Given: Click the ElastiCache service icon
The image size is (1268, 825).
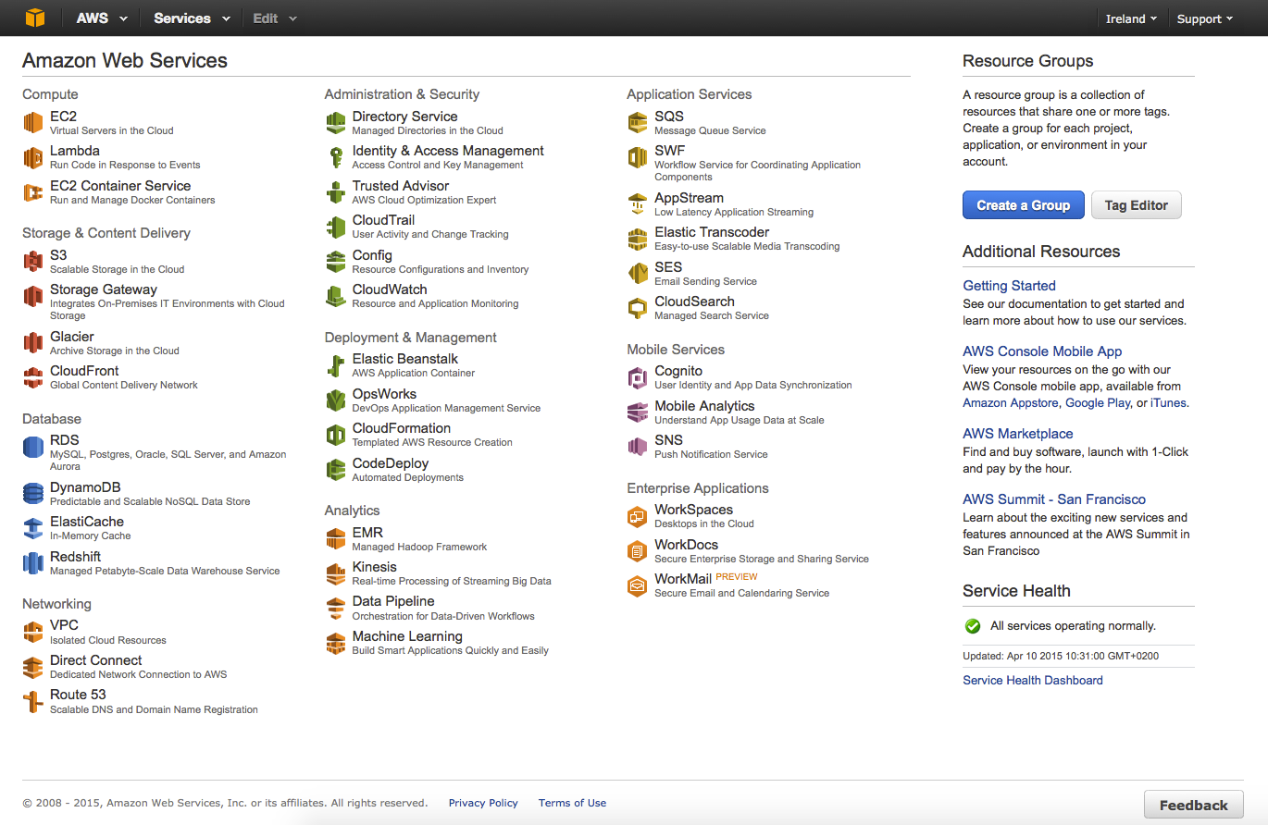Looking at the screenshot, I should tap(33, 528).
